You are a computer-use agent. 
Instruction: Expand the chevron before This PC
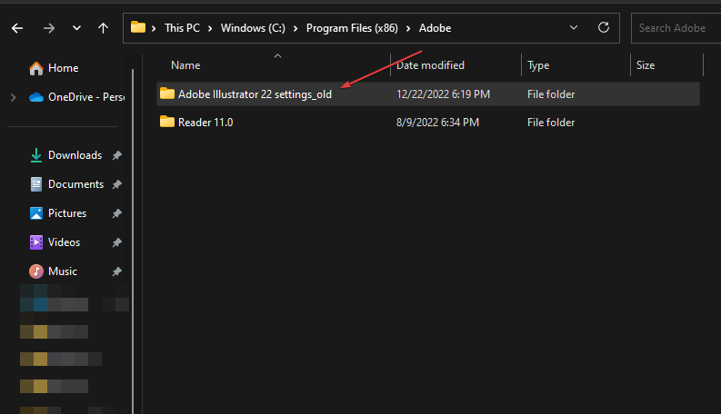154,28
